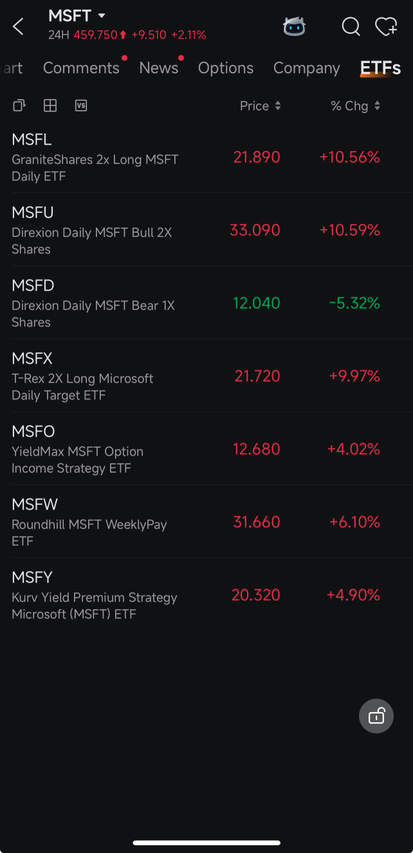Viewport: 413px width, 853px height.
Task: Click the copy/stack view icon
Action: tap(19, 105)
